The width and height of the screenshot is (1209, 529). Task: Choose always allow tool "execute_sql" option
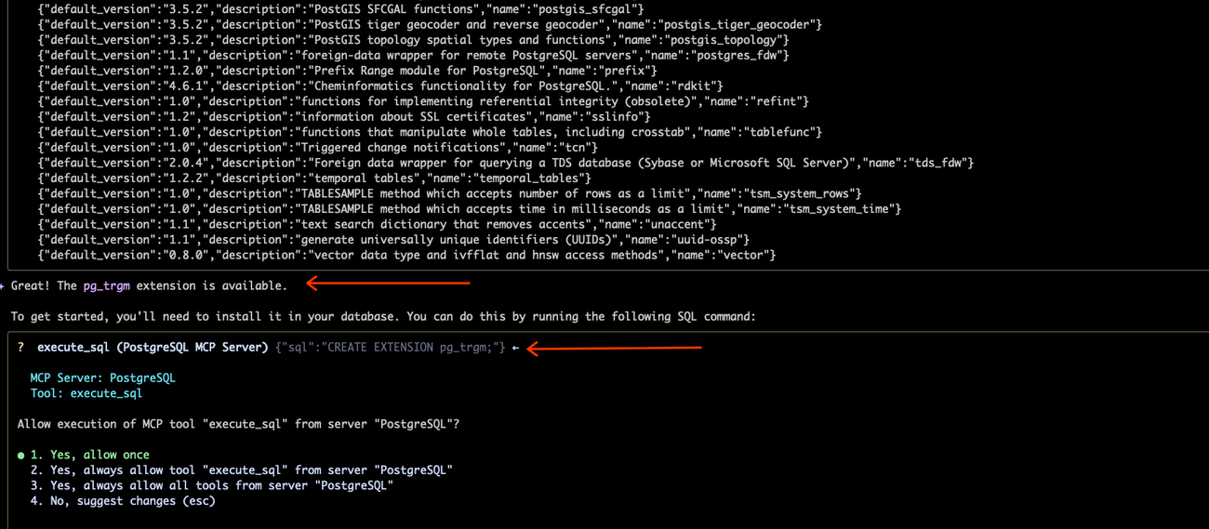coord(241,470)
